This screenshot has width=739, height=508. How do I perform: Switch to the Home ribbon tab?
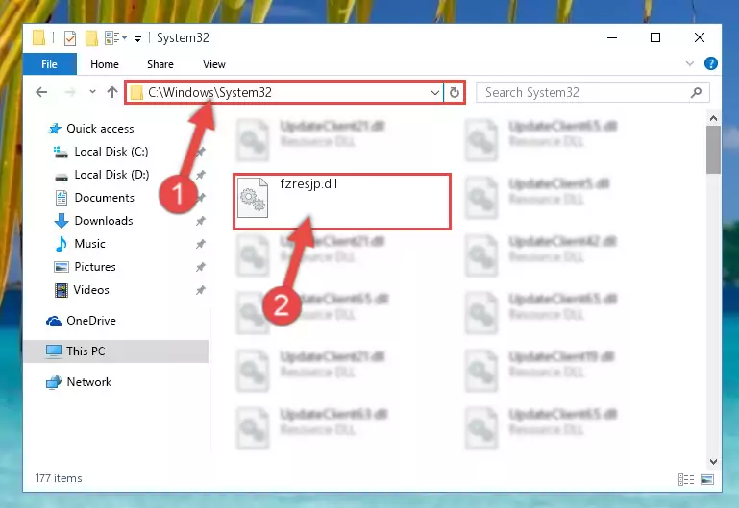(105, 64)
